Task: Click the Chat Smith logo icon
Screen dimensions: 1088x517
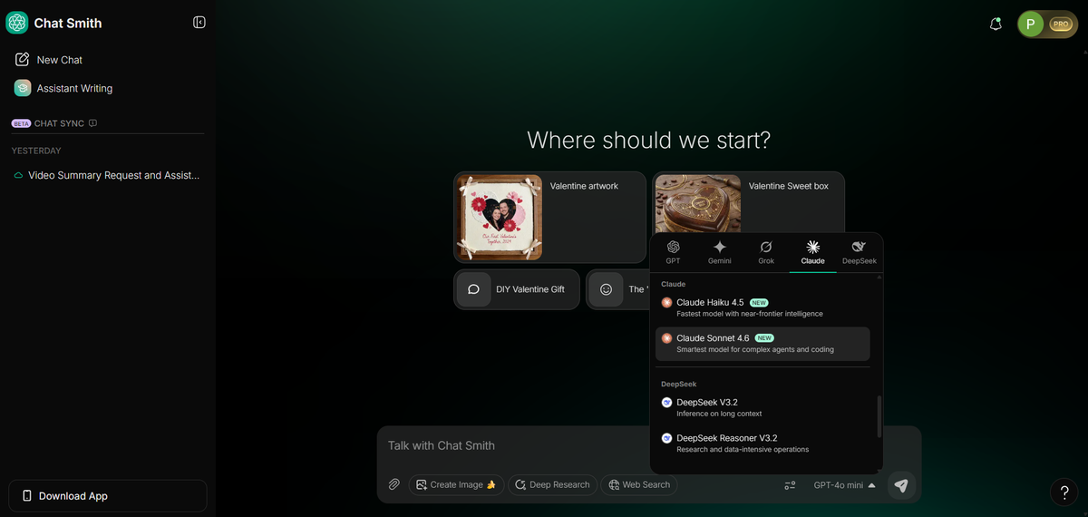Action: pyautogui.click(x=17, y=23)
